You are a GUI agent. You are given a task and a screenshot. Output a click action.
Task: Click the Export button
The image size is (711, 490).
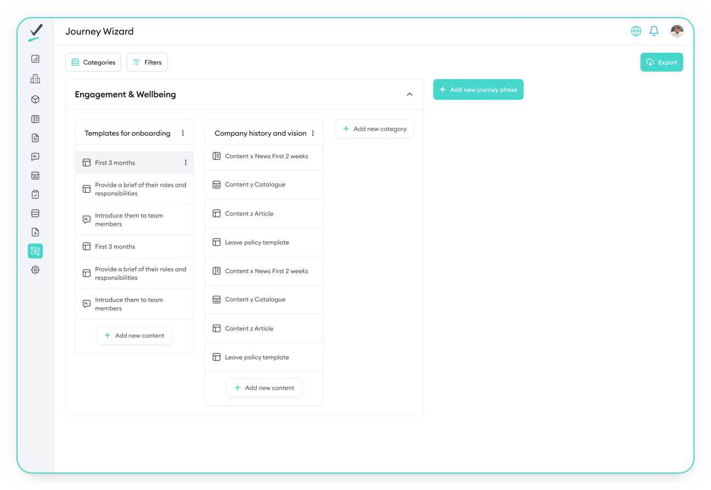click(661, 62)
